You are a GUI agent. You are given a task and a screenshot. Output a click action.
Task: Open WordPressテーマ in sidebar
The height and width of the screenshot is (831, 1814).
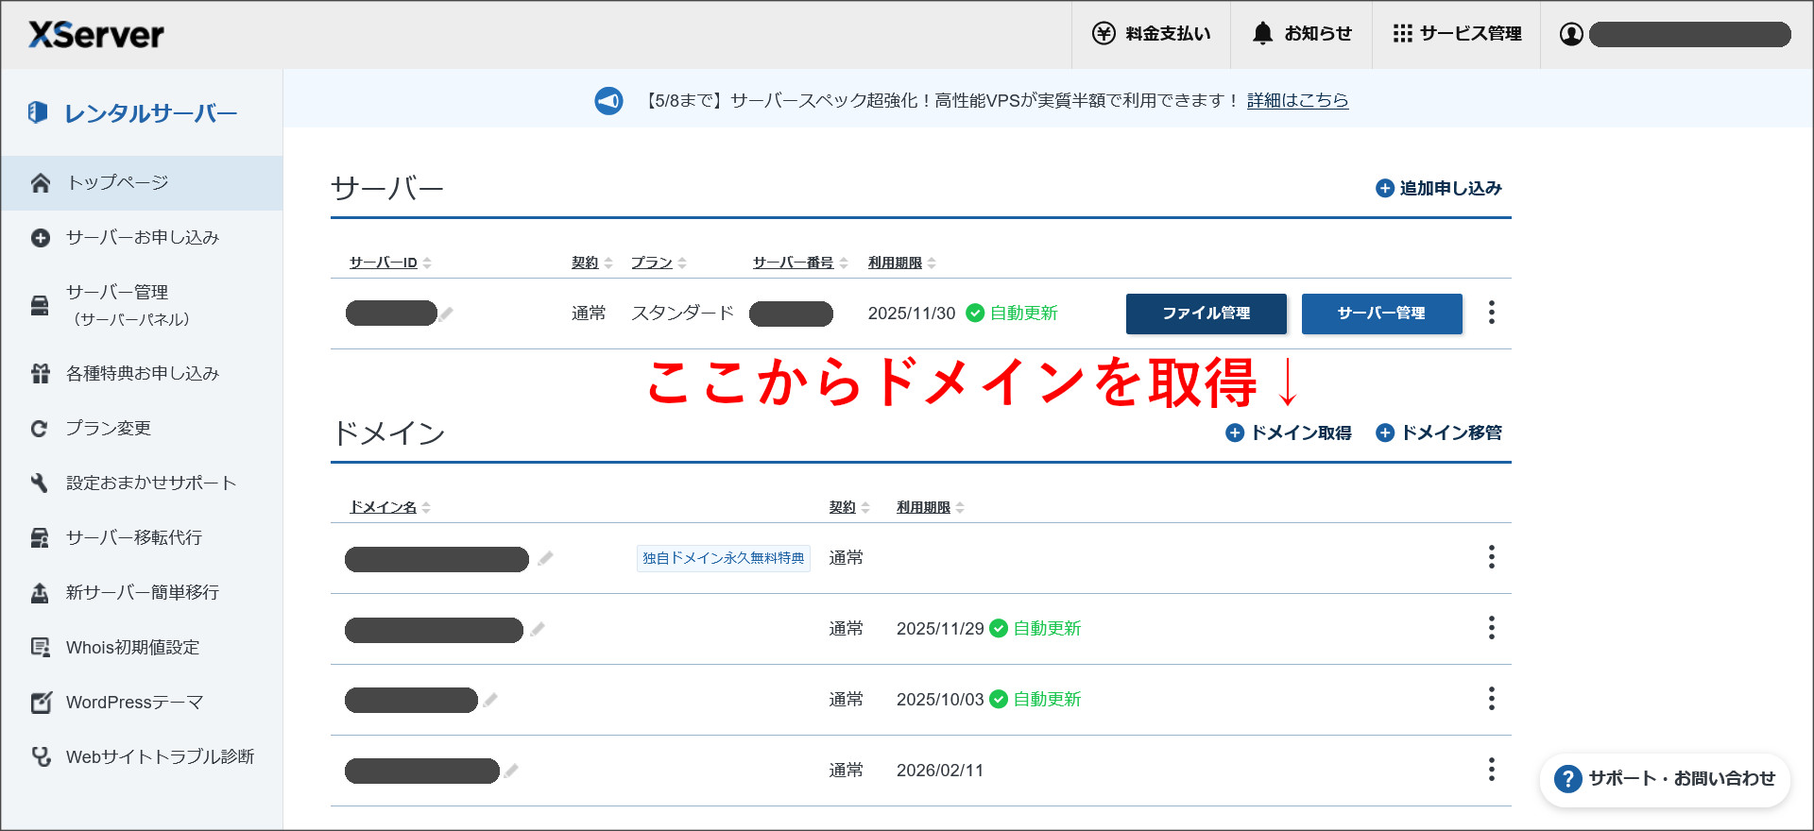pos(142,702)
